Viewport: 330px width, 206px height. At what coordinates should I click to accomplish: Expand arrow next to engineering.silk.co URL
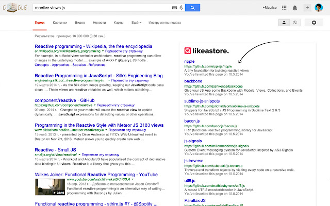pos(109,80)
